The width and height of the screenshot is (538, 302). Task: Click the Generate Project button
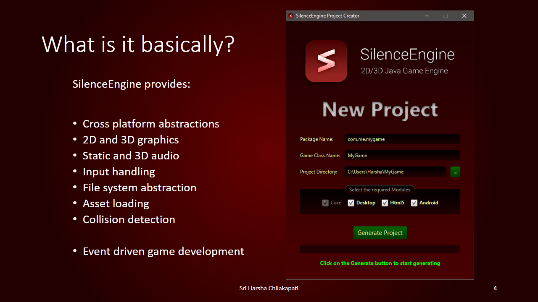click(380, 233)
